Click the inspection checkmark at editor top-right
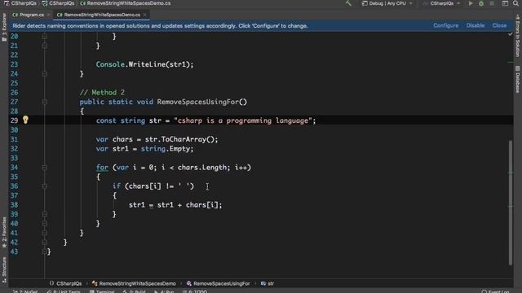This screenshot has width=522, height=293. pyautogui.click(x=510, y=34)
